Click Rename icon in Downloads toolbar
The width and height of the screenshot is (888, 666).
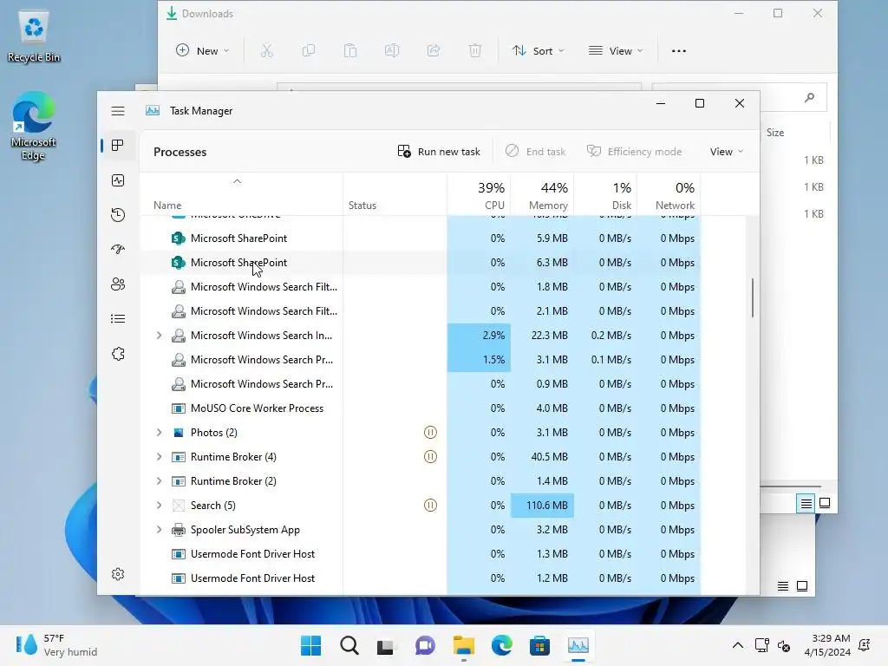click(x=392, y=51)
